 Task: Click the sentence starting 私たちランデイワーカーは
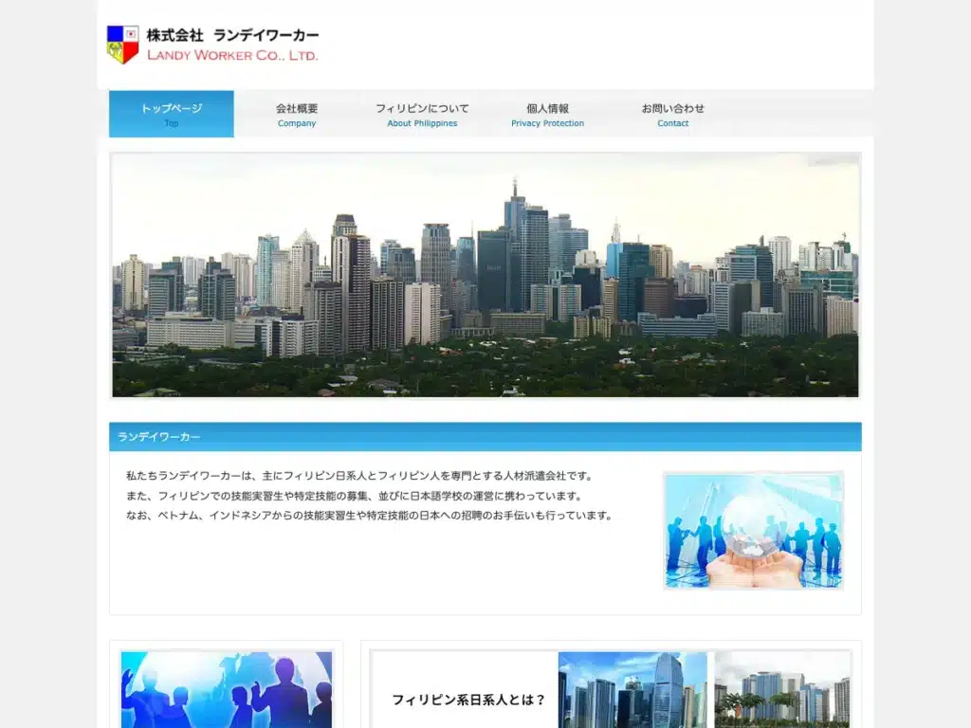point(360,476)
